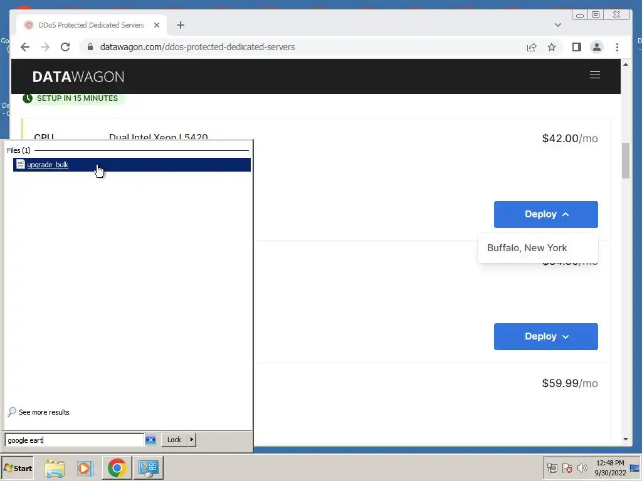Viewport: 642px width, 481px height.
Task: Go back to the previous page
Action: 25,47
